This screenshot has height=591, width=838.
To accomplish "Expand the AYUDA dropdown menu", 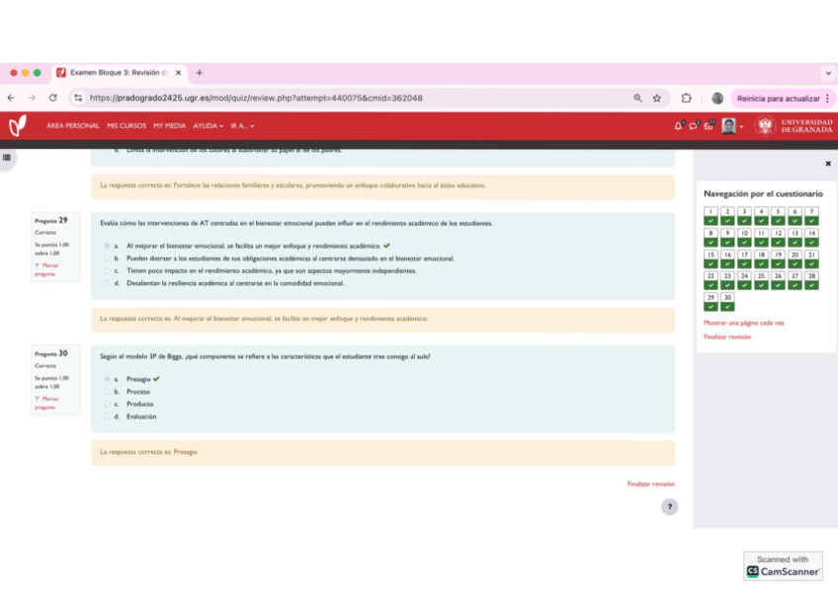I will [208, 125].
